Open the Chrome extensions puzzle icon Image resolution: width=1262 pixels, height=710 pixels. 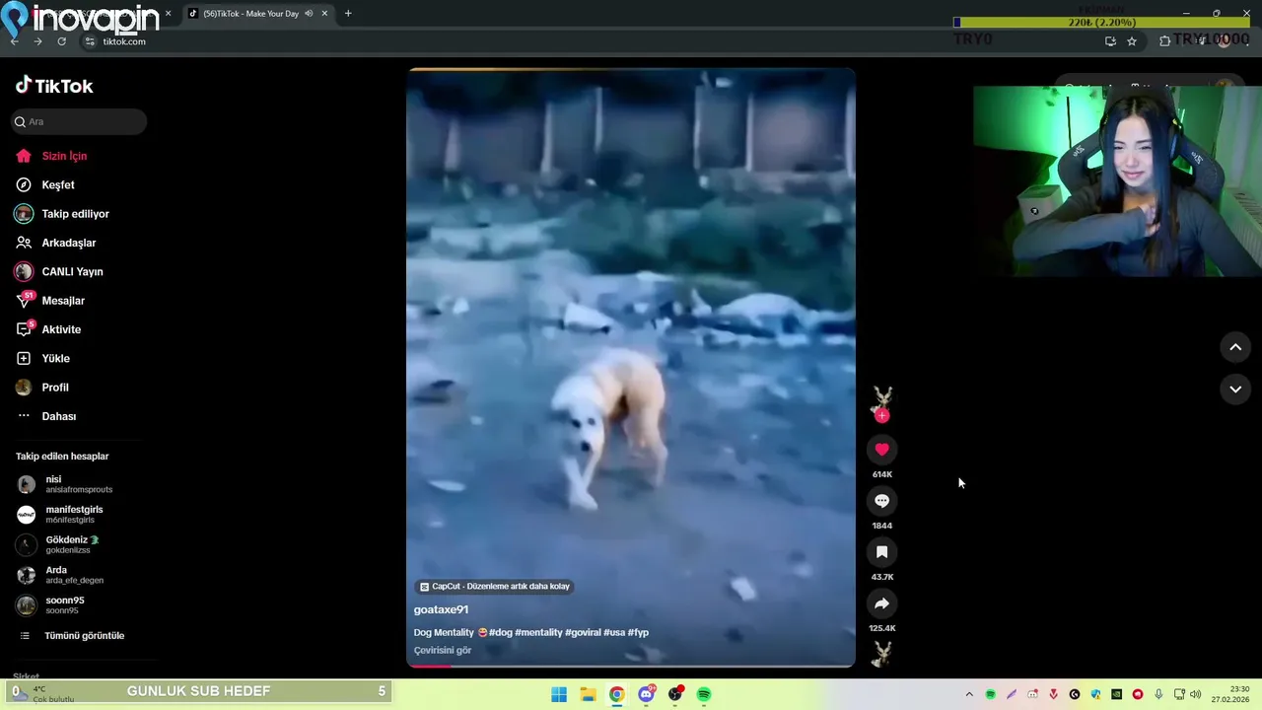point(1164,41)
